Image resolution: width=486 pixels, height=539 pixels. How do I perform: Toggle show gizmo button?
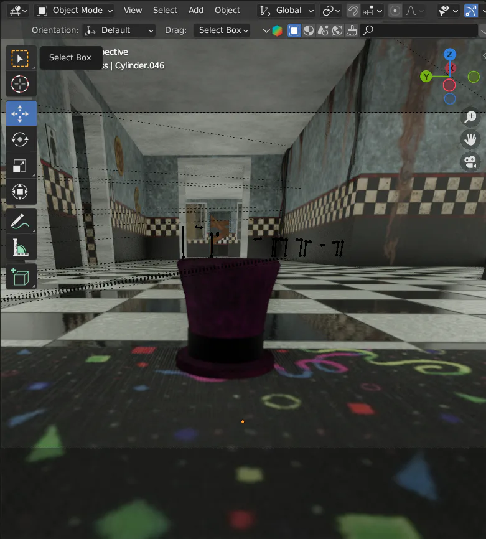[470, 11]
